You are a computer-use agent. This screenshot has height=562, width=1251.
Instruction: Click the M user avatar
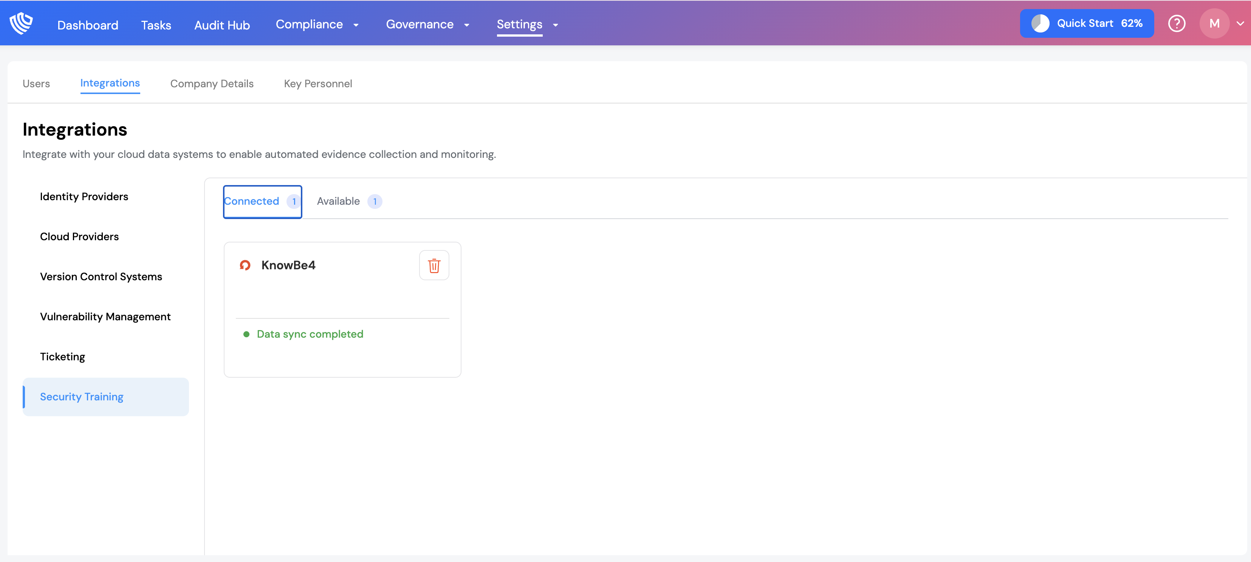pos(1214,23)
